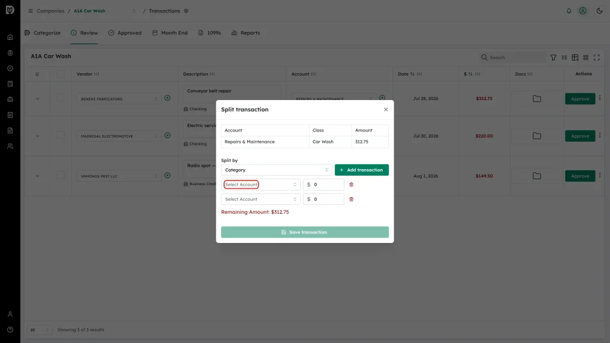Viewport: 610px width, 343px height.
Task: Open the page size 20 dropdown
Action: pyautogui.click(x=39, y=330)
